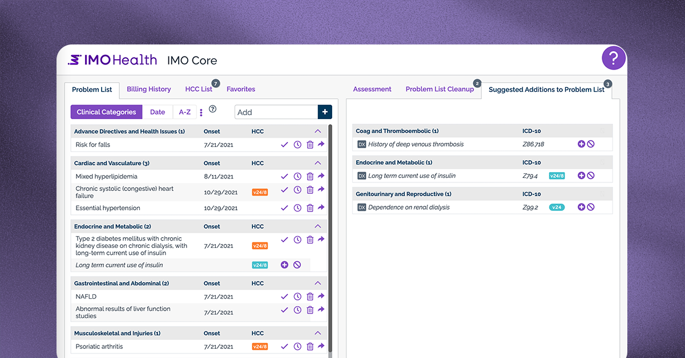
Task: Open the Favorites tab
Action: (241, 89)
